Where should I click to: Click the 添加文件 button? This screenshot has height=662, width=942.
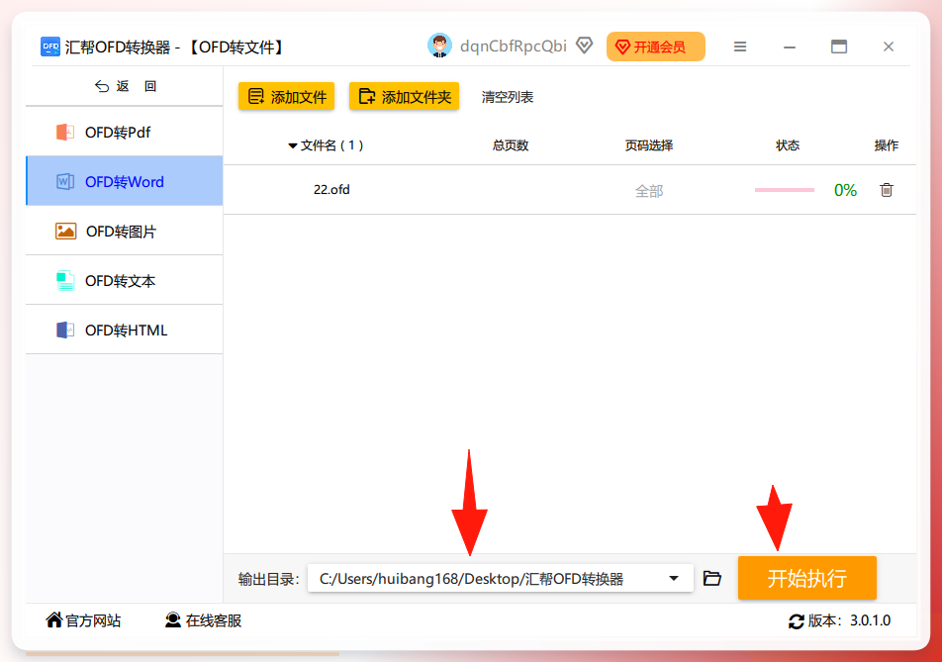coord(286,97)
